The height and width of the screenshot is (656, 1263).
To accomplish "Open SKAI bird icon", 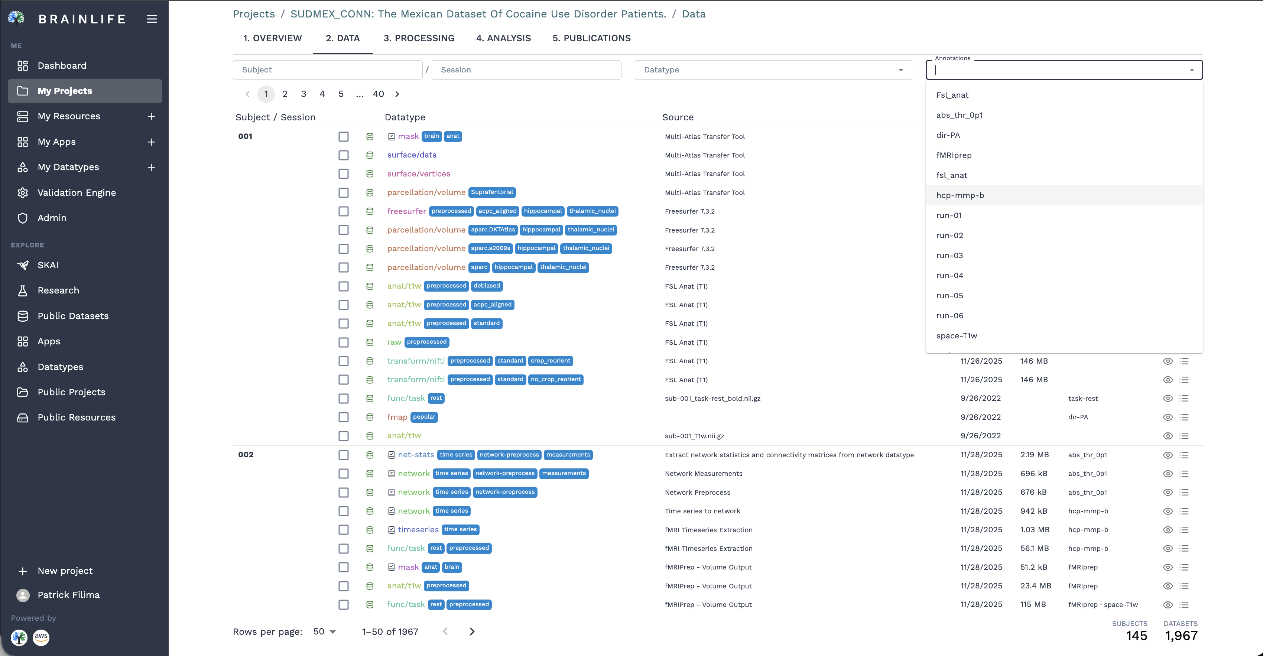I will click(23, 265).
